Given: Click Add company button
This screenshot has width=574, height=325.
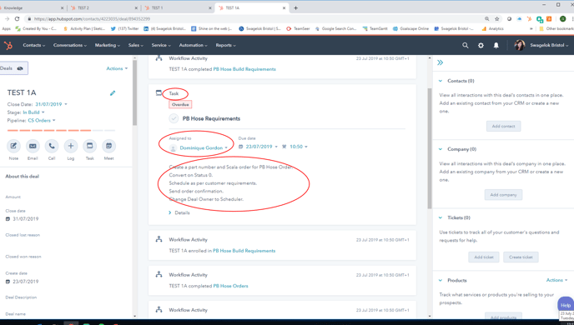Looking at the screenshot, I should [503, 194].
